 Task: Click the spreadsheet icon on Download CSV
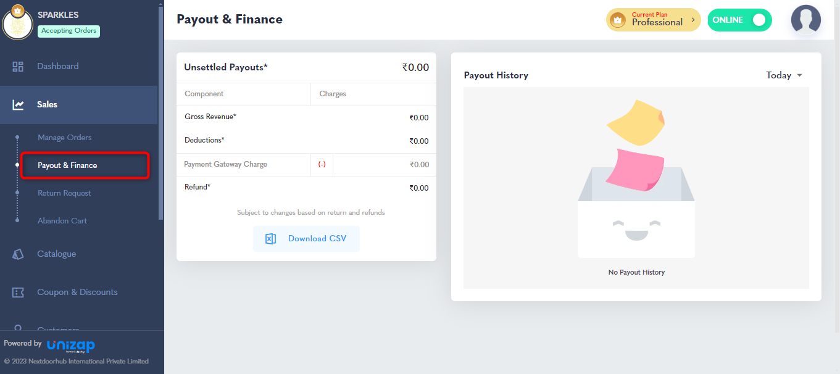click(270, 239)
